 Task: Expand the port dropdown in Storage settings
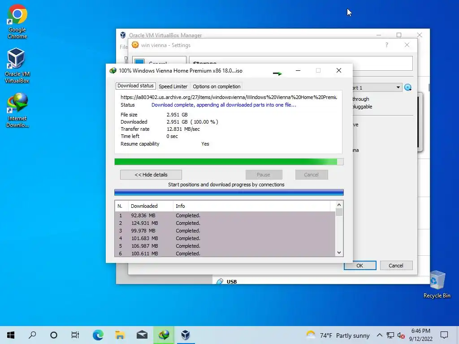point(398,87)
